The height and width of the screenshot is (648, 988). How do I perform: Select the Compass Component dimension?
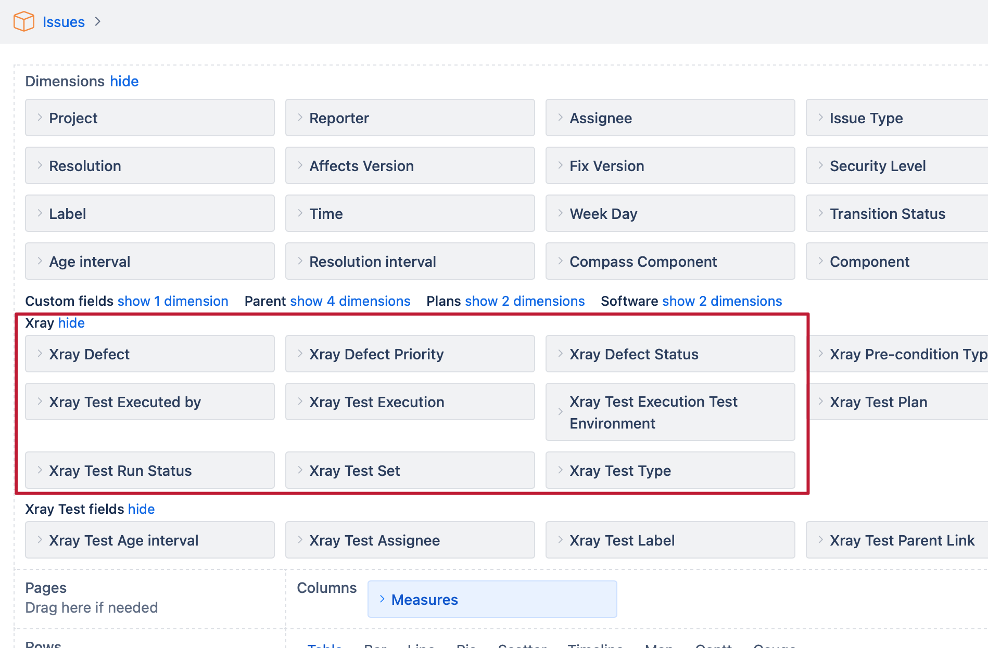point(643,262)
